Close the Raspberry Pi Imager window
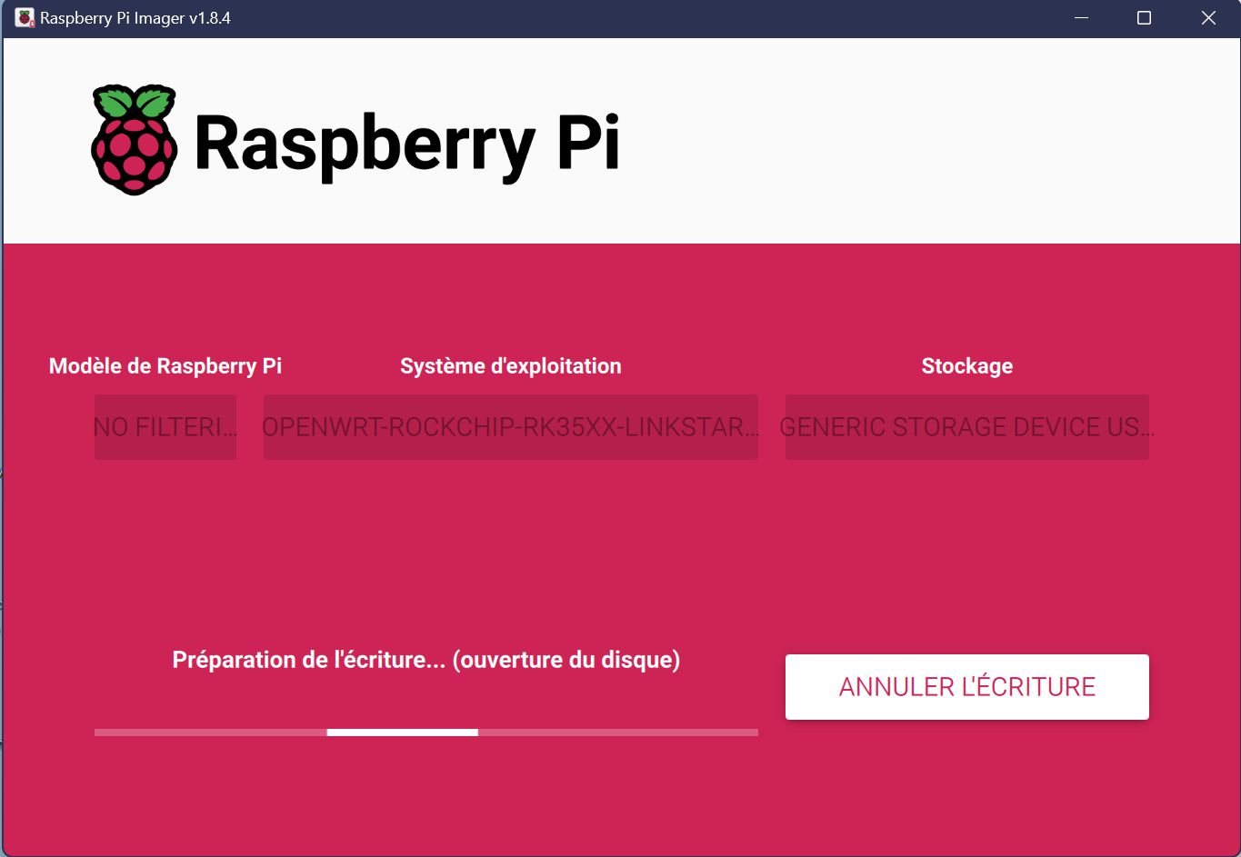The height and width of the screenshot is (857, 1241). (x=1208, y=18)
